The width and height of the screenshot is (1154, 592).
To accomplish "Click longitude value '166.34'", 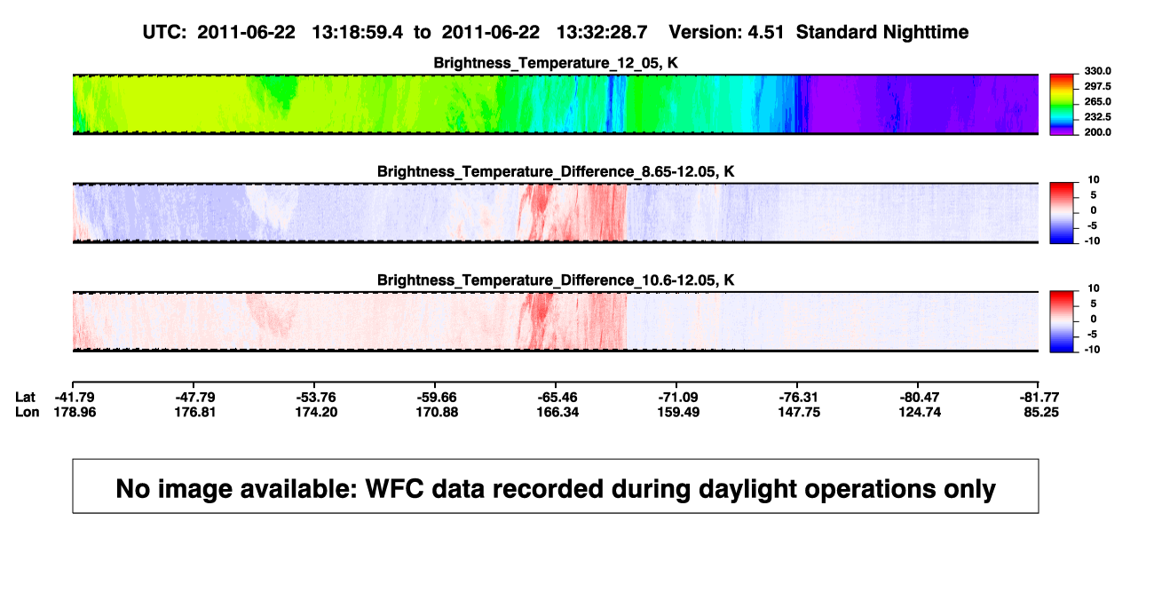I will (x=557, y=412).
